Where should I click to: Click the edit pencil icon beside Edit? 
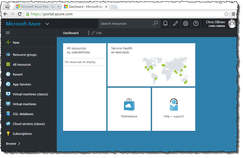[x=93, y=33]
